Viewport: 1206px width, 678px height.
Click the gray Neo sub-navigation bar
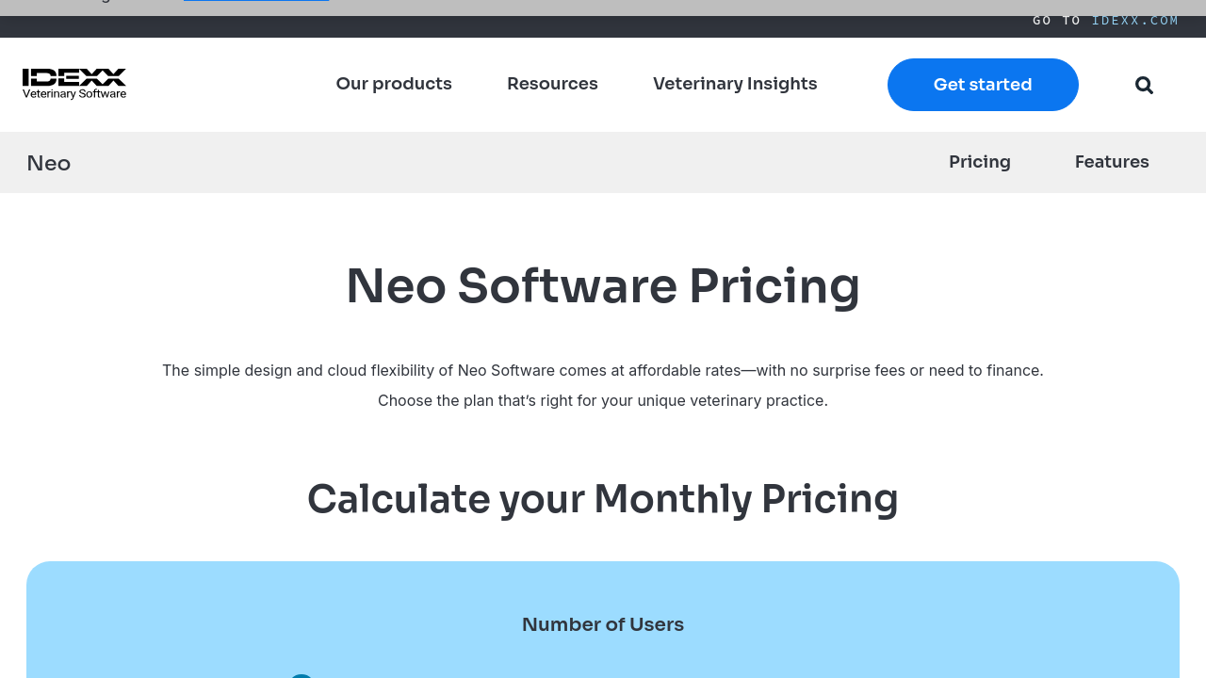pyautogui.click(x=471, y=163)
